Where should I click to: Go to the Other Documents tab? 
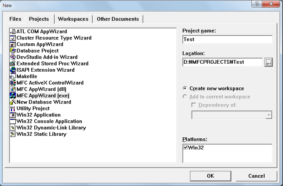[118, 19]
